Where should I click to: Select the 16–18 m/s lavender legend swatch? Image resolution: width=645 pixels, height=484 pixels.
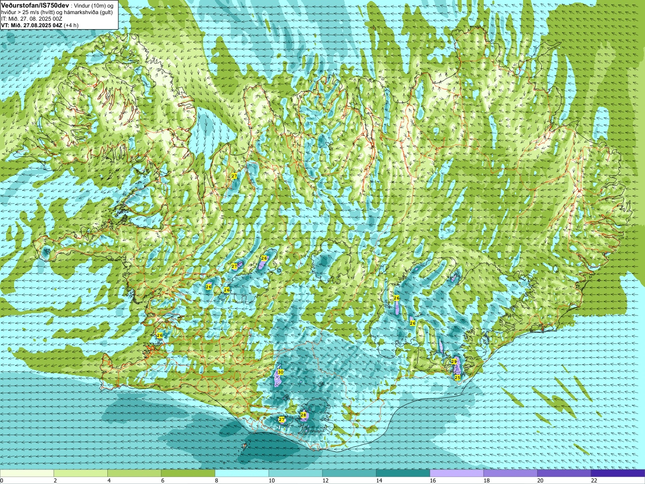pos(457,473)
